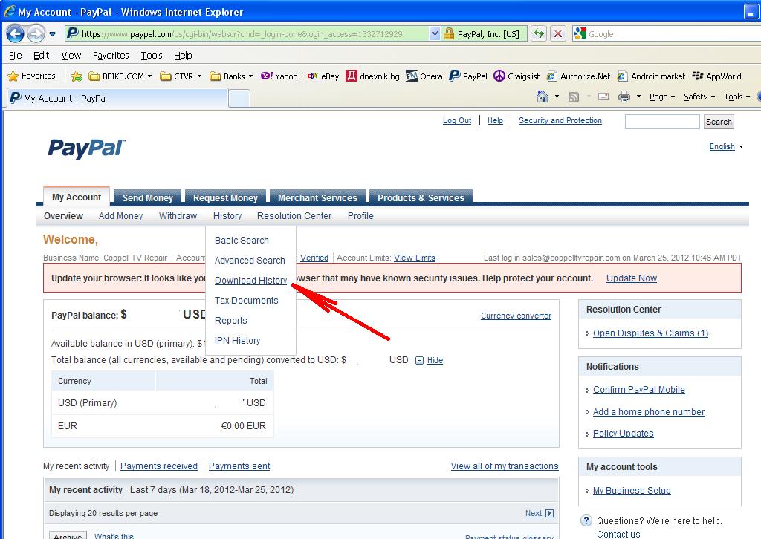Click the Home icon in command bar
The image size is (761, 539).
[x=542, y=97]
